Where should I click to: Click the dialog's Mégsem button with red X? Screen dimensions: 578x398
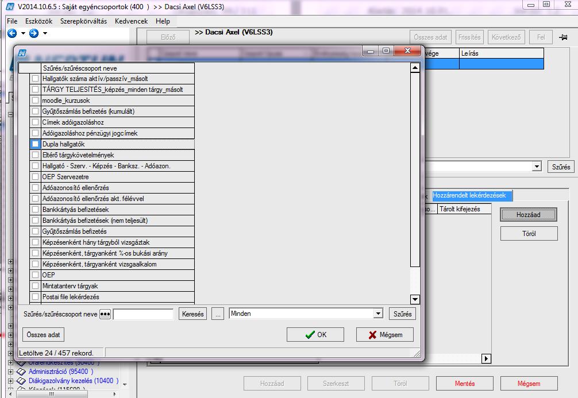pyautogui.click(x=385, y=335)
